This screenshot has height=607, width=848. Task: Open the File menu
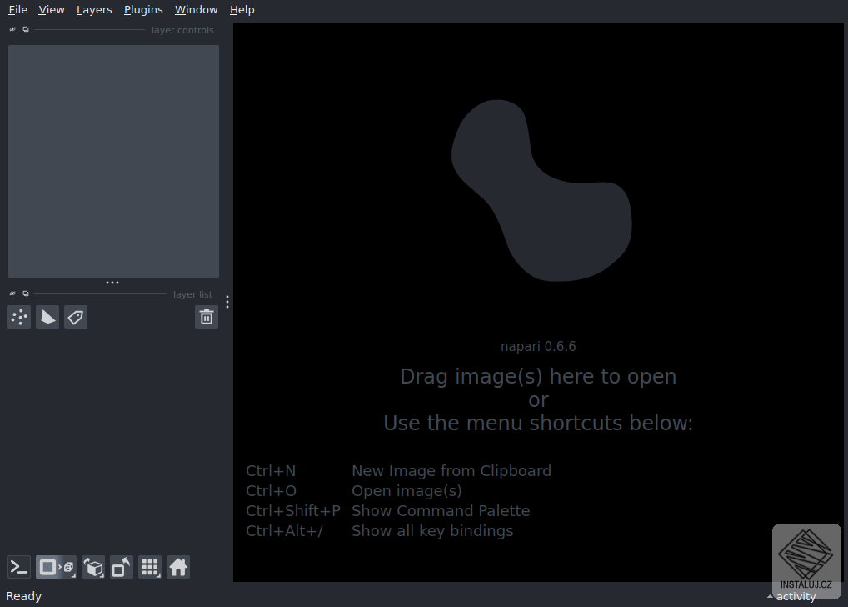17,10
